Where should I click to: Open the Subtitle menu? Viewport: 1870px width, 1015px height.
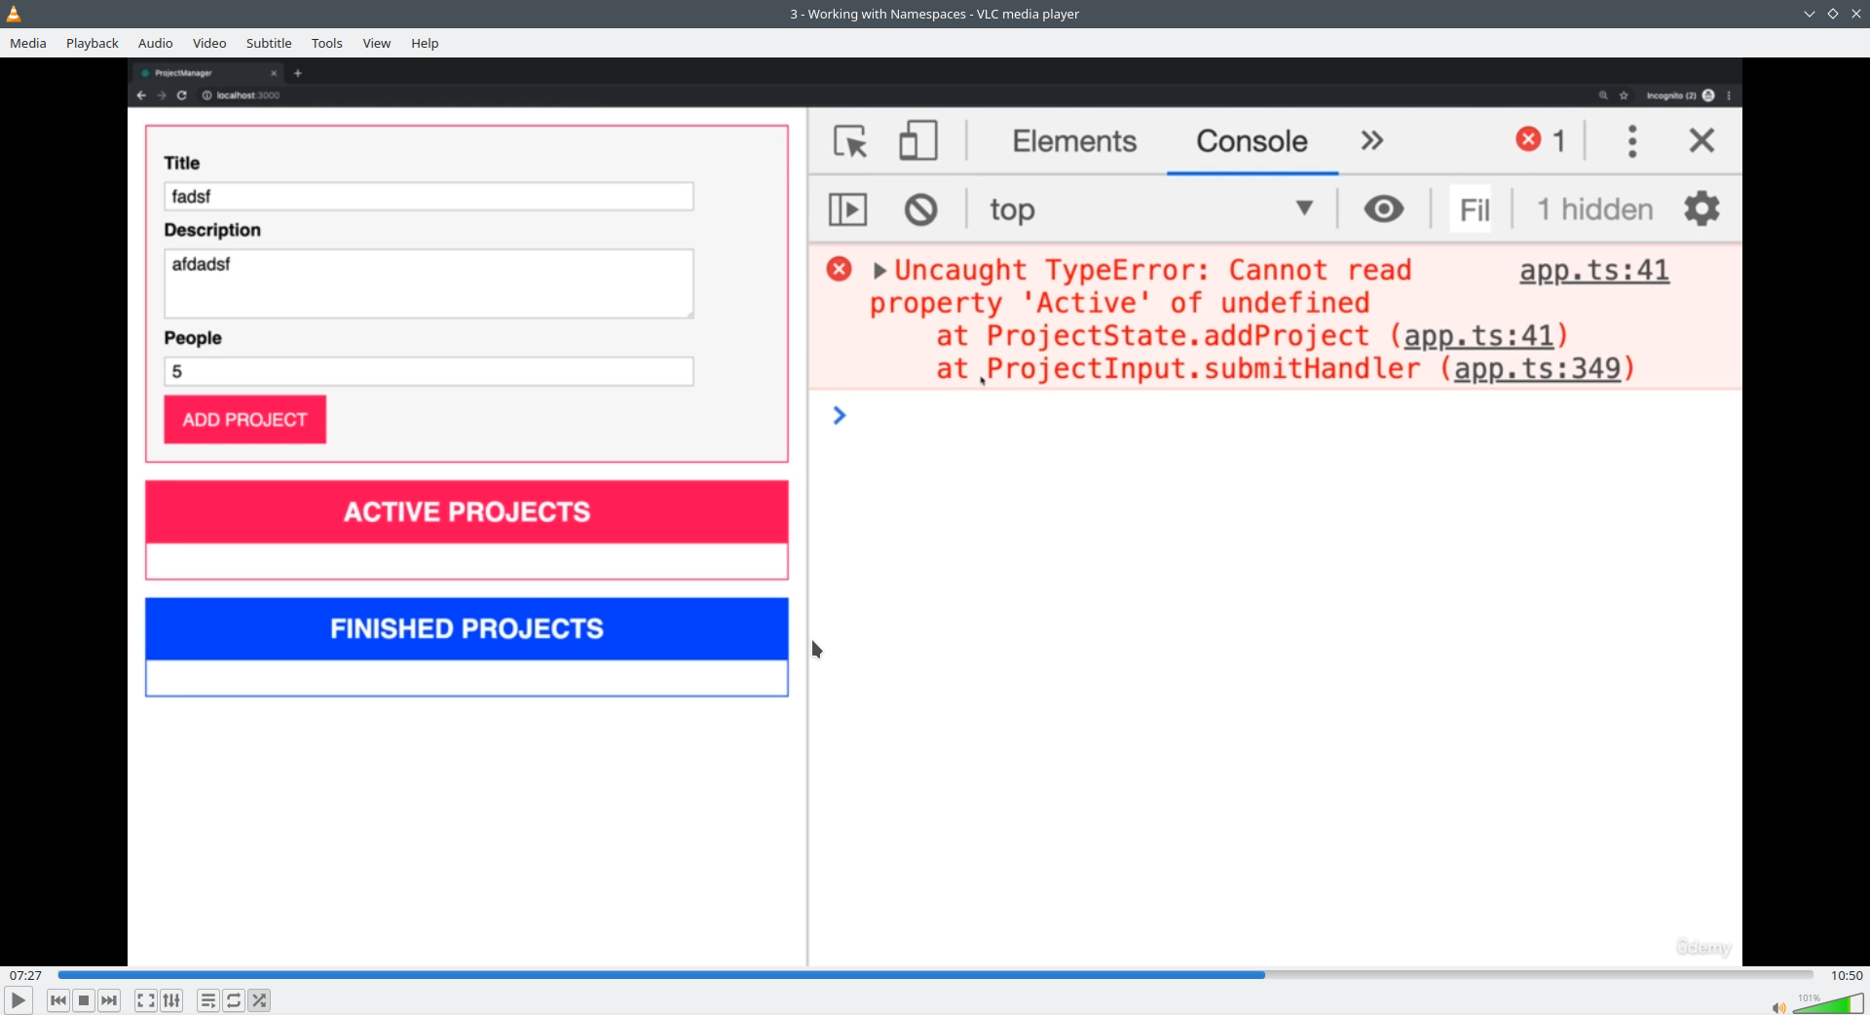269,43
